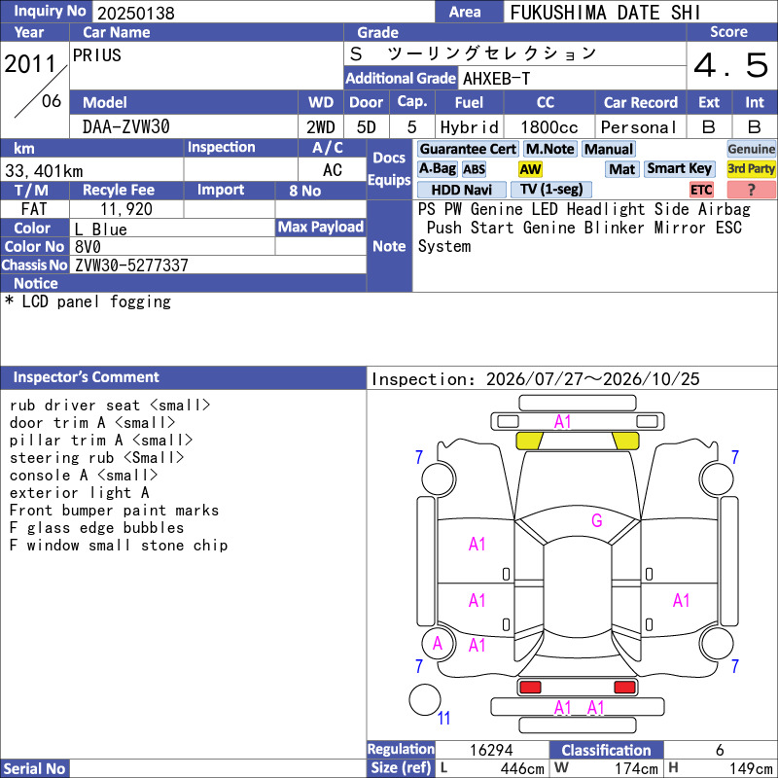This screenshot has height=778, width=778.
Task: Select the A.Bag equipment badge
Action: tap(437, 169)
